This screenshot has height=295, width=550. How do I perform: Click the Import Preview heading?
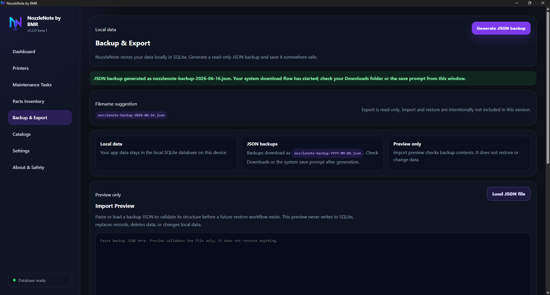[x=115, y=206]
